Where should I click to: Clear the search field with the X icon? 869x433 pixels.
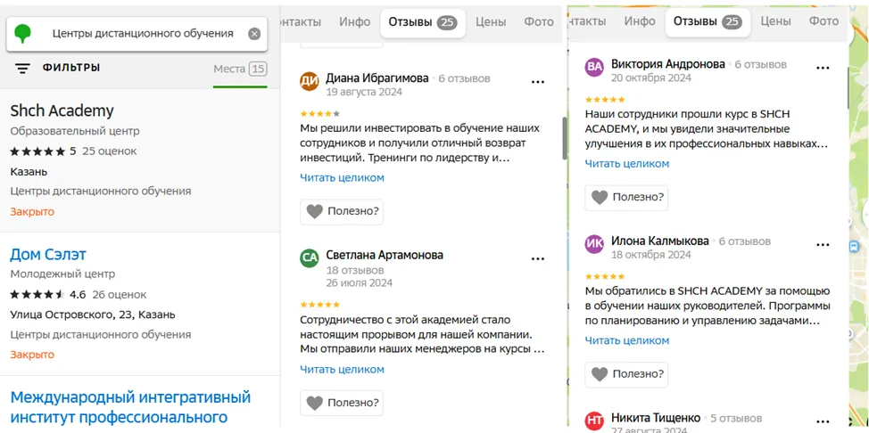point(253,34)
